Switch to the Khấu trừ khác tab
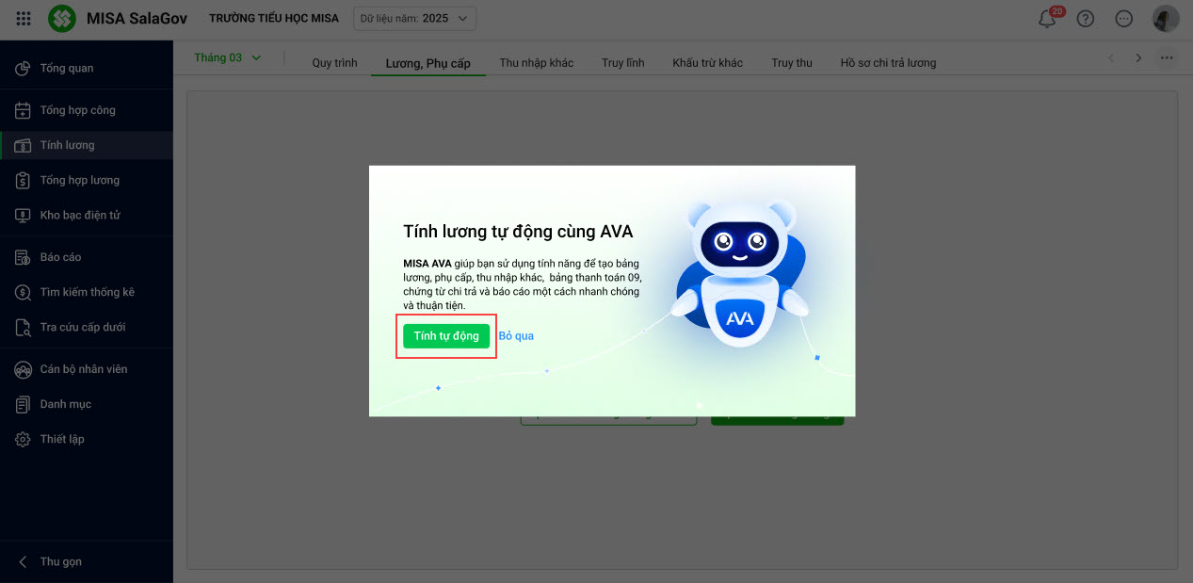Screen dimensions: 1193x583 click(707, 63)
